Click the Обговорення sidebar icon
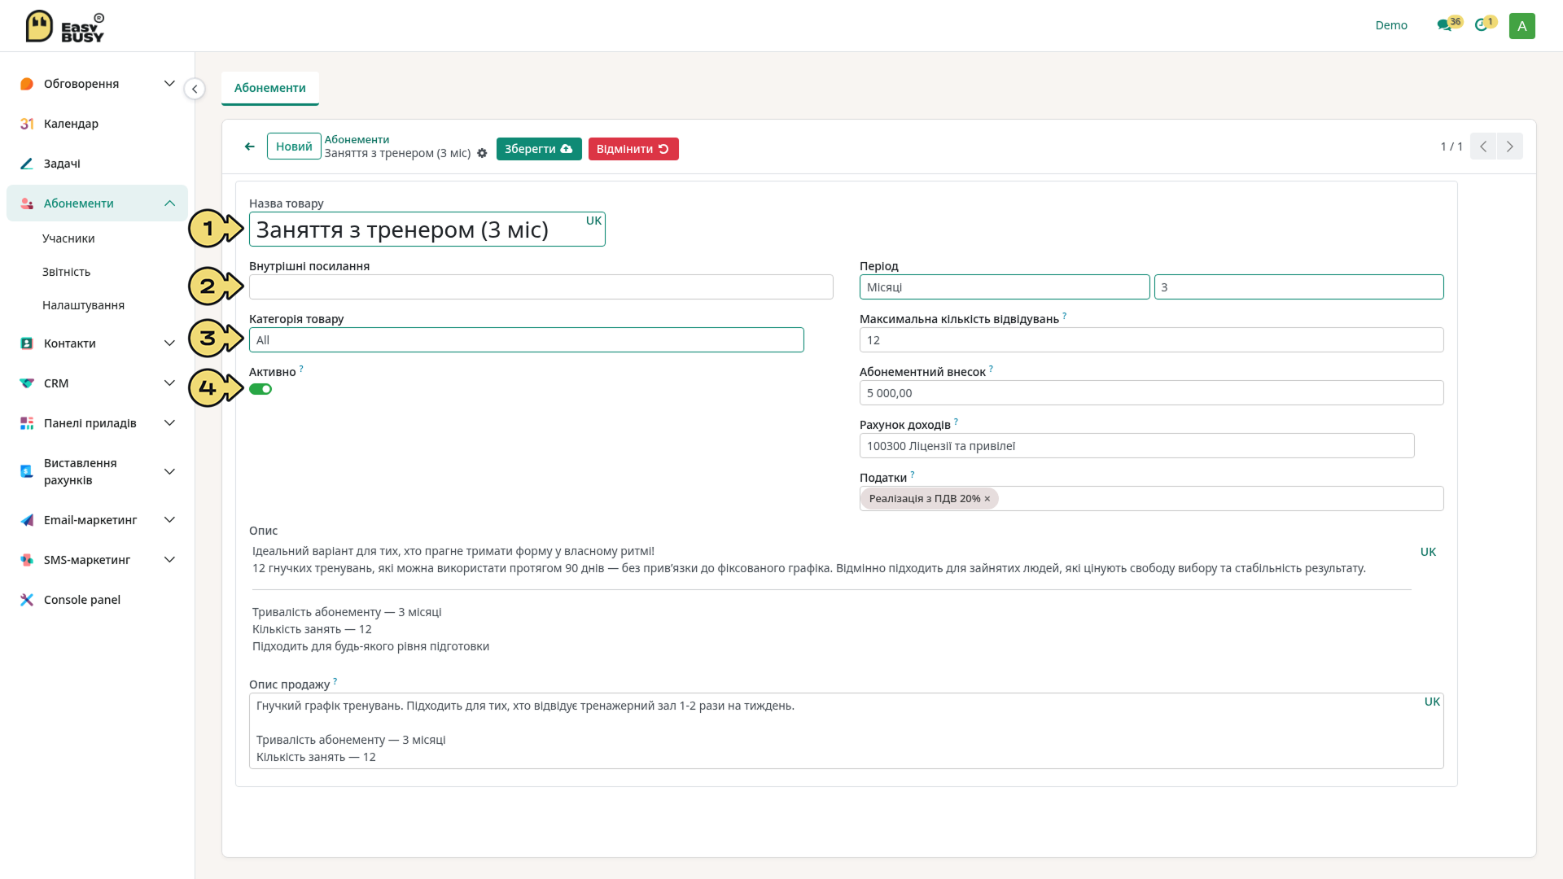The image size is (1563, 879). coord(27,84)
